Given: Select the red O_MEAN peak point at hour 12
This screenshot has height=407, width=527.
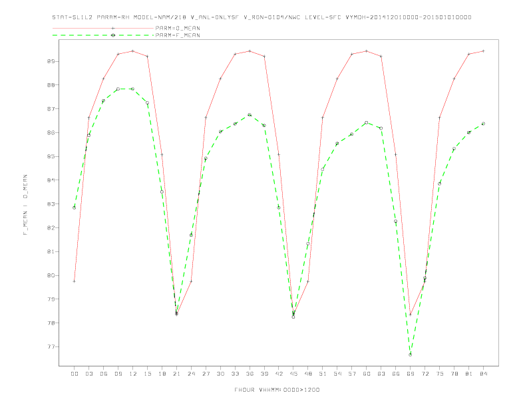Looking at the screenshot, I should [x=133, y=51].
